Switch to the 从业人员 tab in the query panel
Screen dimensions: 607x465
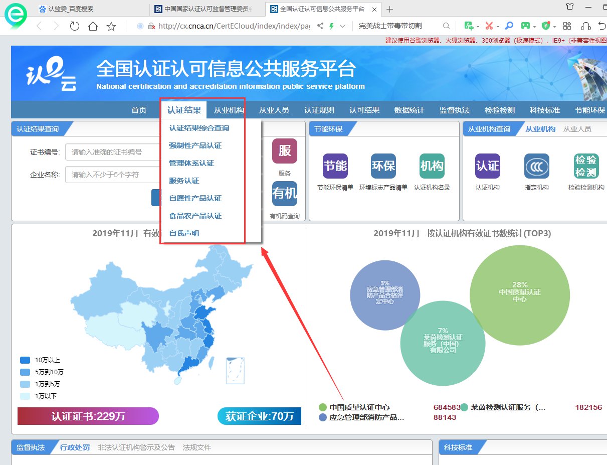point(577,129)
